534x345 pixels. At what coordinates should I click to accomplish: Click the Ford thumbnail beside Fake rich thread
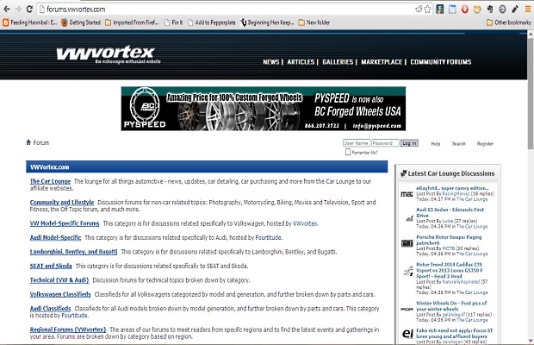click(407, 334)
